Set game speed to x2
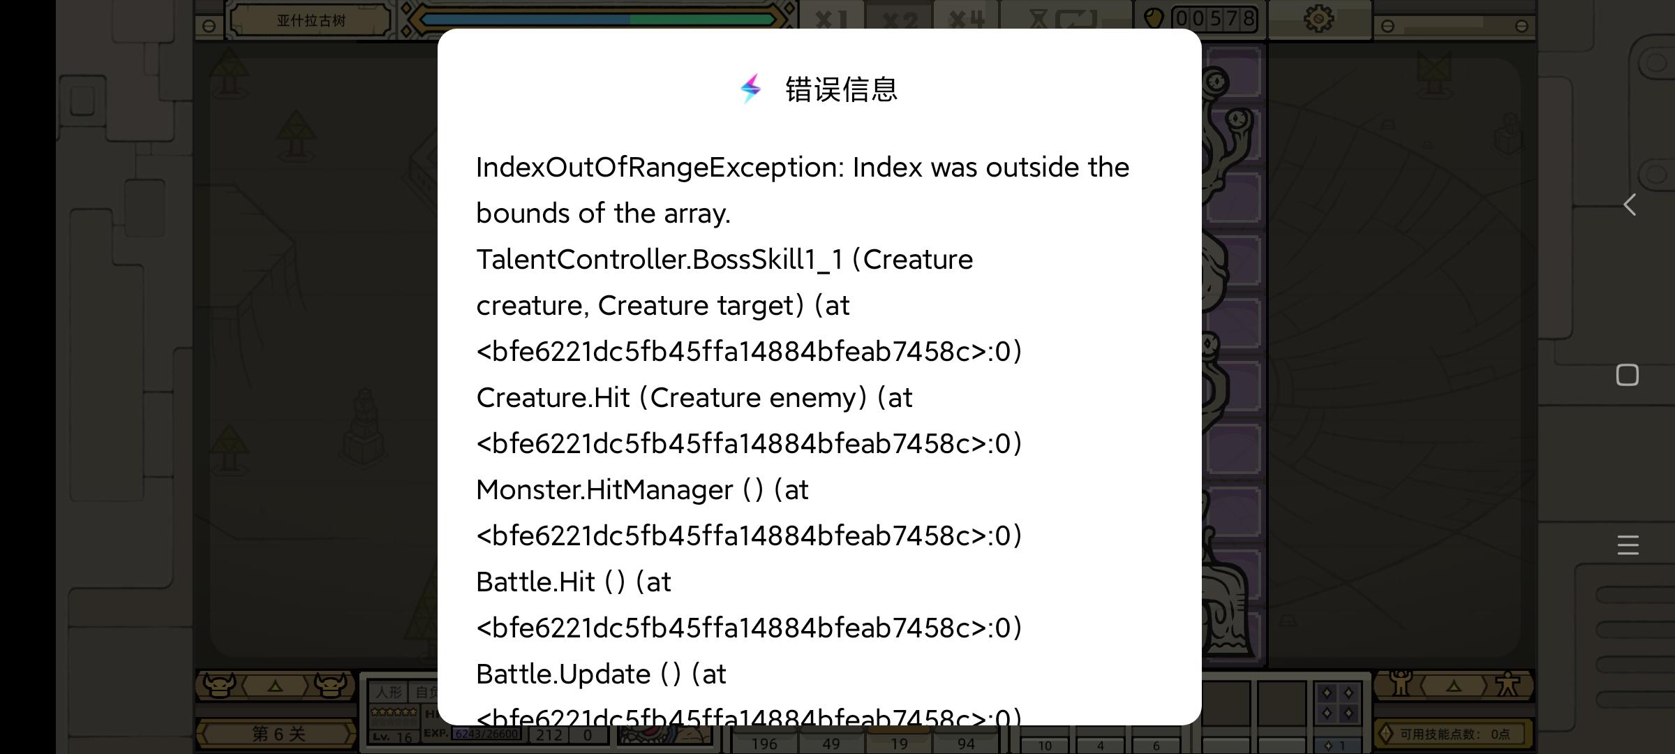This screenshot has width=1675, height=754. 899,19
